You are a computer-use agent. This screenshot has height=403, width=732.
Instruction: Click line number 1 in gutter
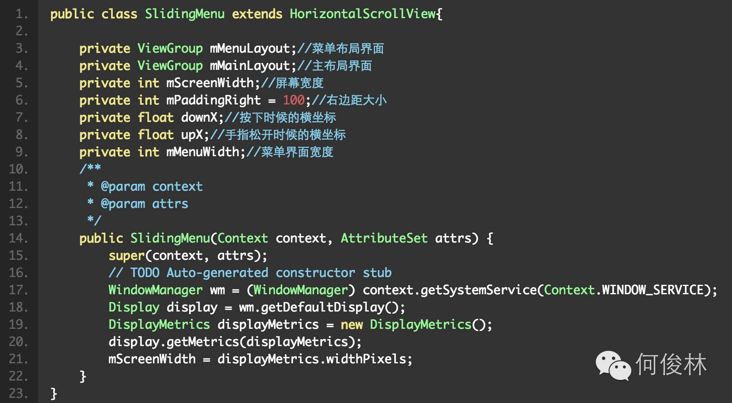click(x=21, y=14)
